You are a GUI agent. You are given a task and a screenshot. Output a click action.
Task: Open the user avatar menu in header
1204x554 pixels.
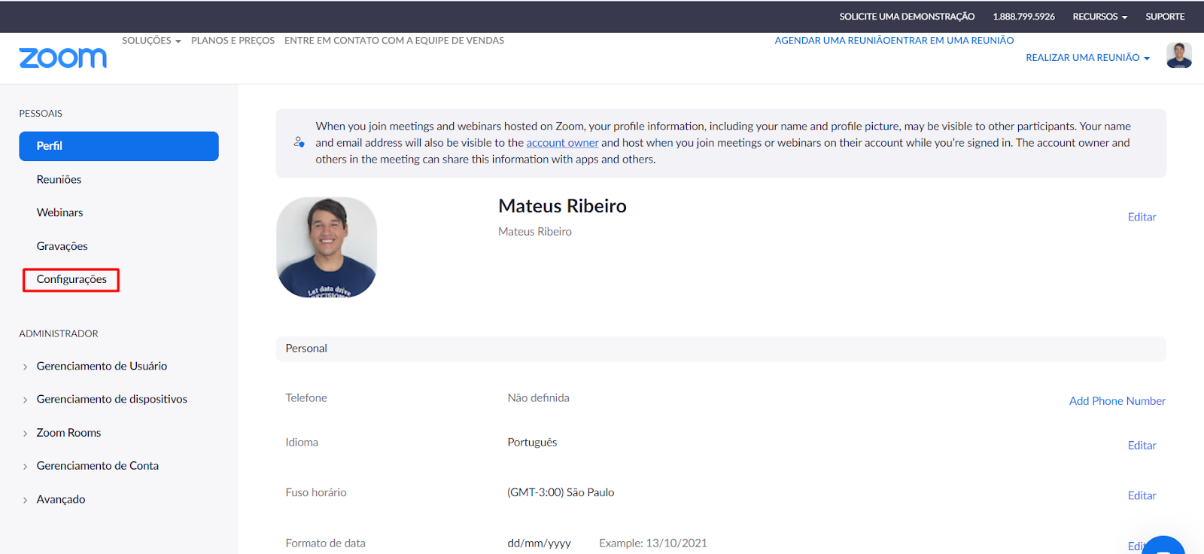coord(1178,55)
